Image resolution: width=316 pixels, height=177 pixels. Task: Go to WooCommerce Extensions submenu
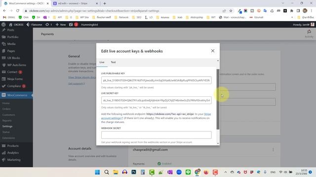pyautogui.click(x=9, y=138)
